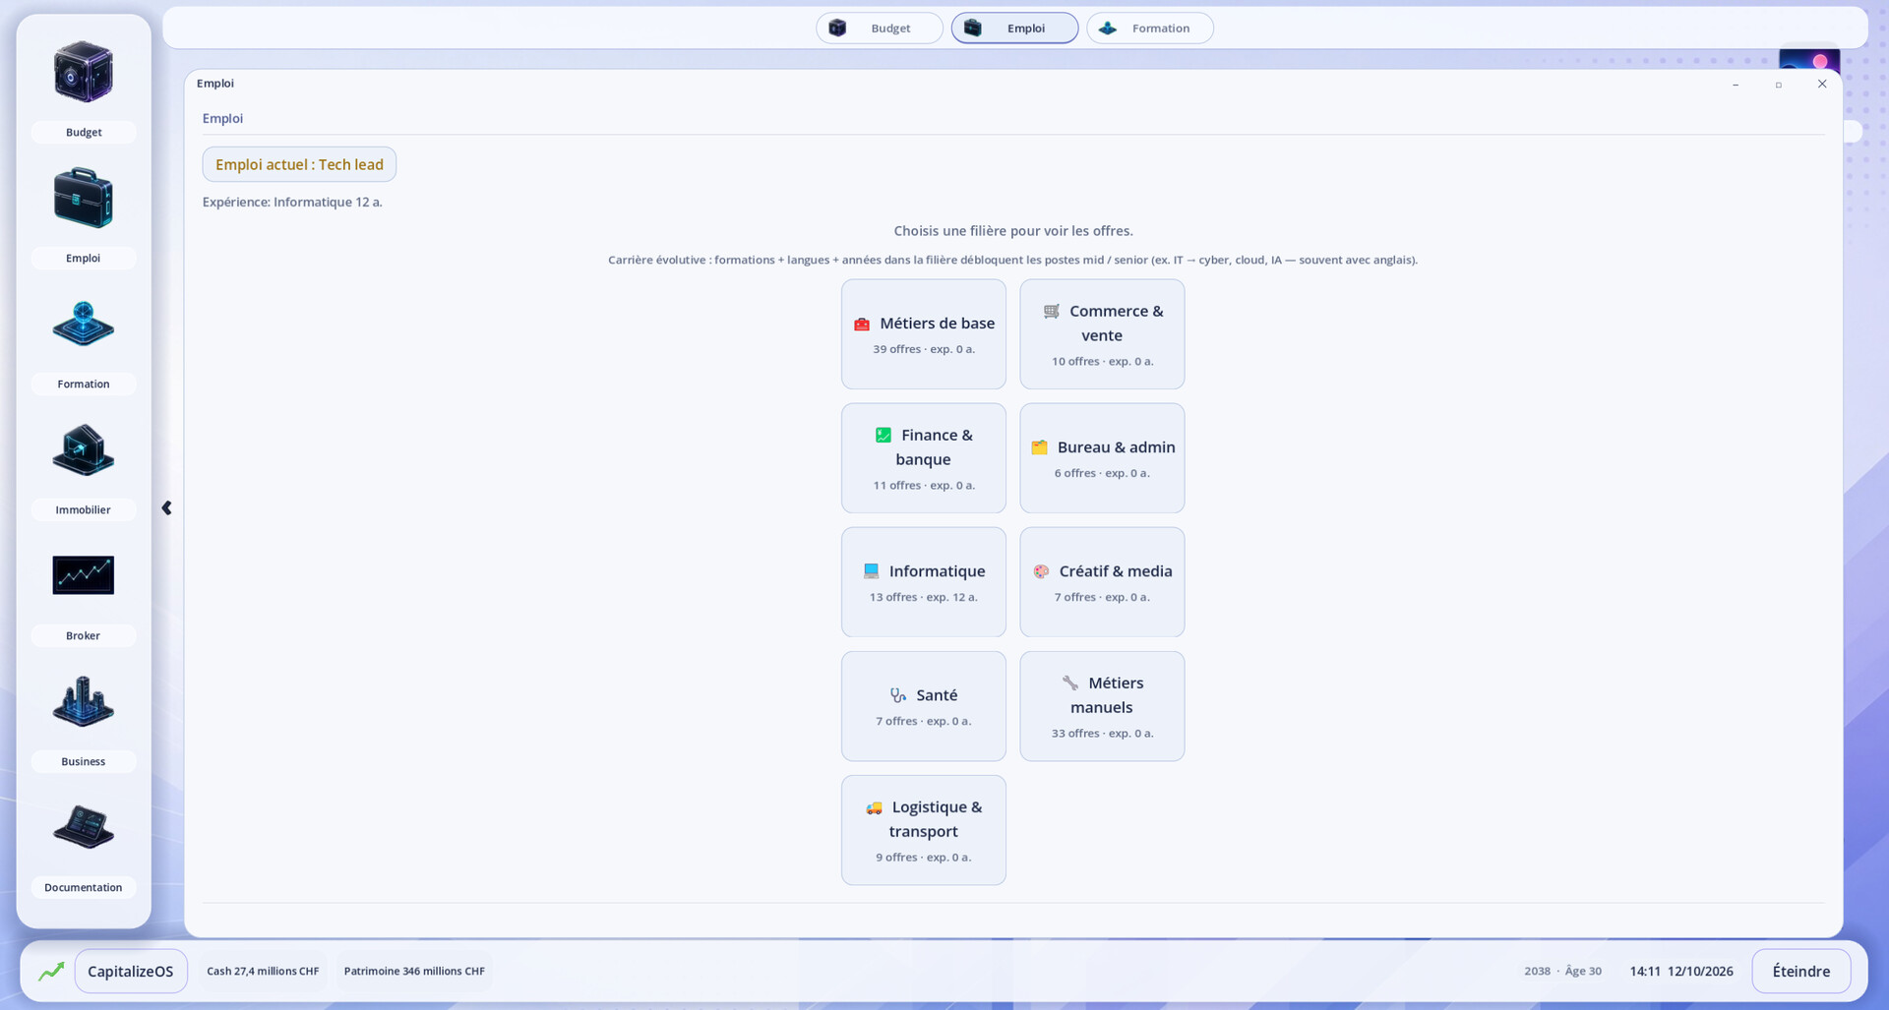This screenshot has width=1889, height=1010.
Task: Minimize the Emploi window
Action: coord(1736,85)
